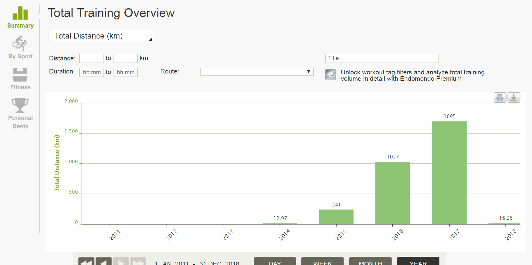Click the 12.97 value for 2014
532x265 pixels.
(x=280, y=218)
